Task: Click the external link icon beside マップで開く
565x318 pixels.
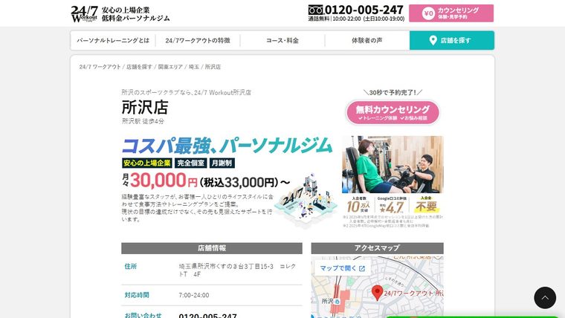Action: (362, 269)
